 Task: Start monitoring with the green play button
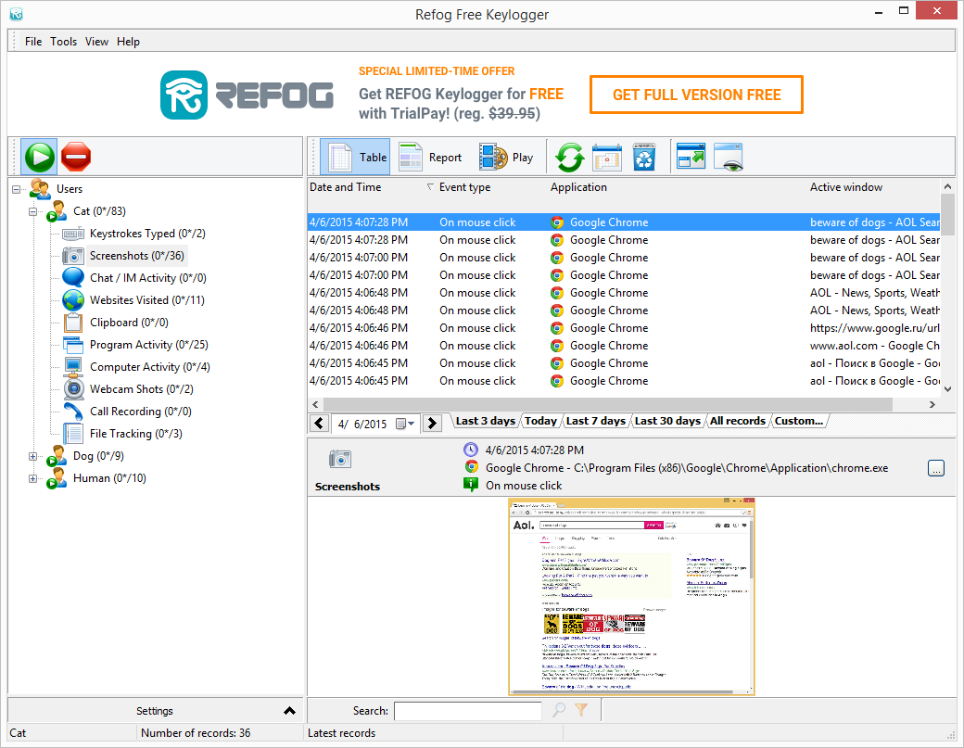click(x=40, y=158)
